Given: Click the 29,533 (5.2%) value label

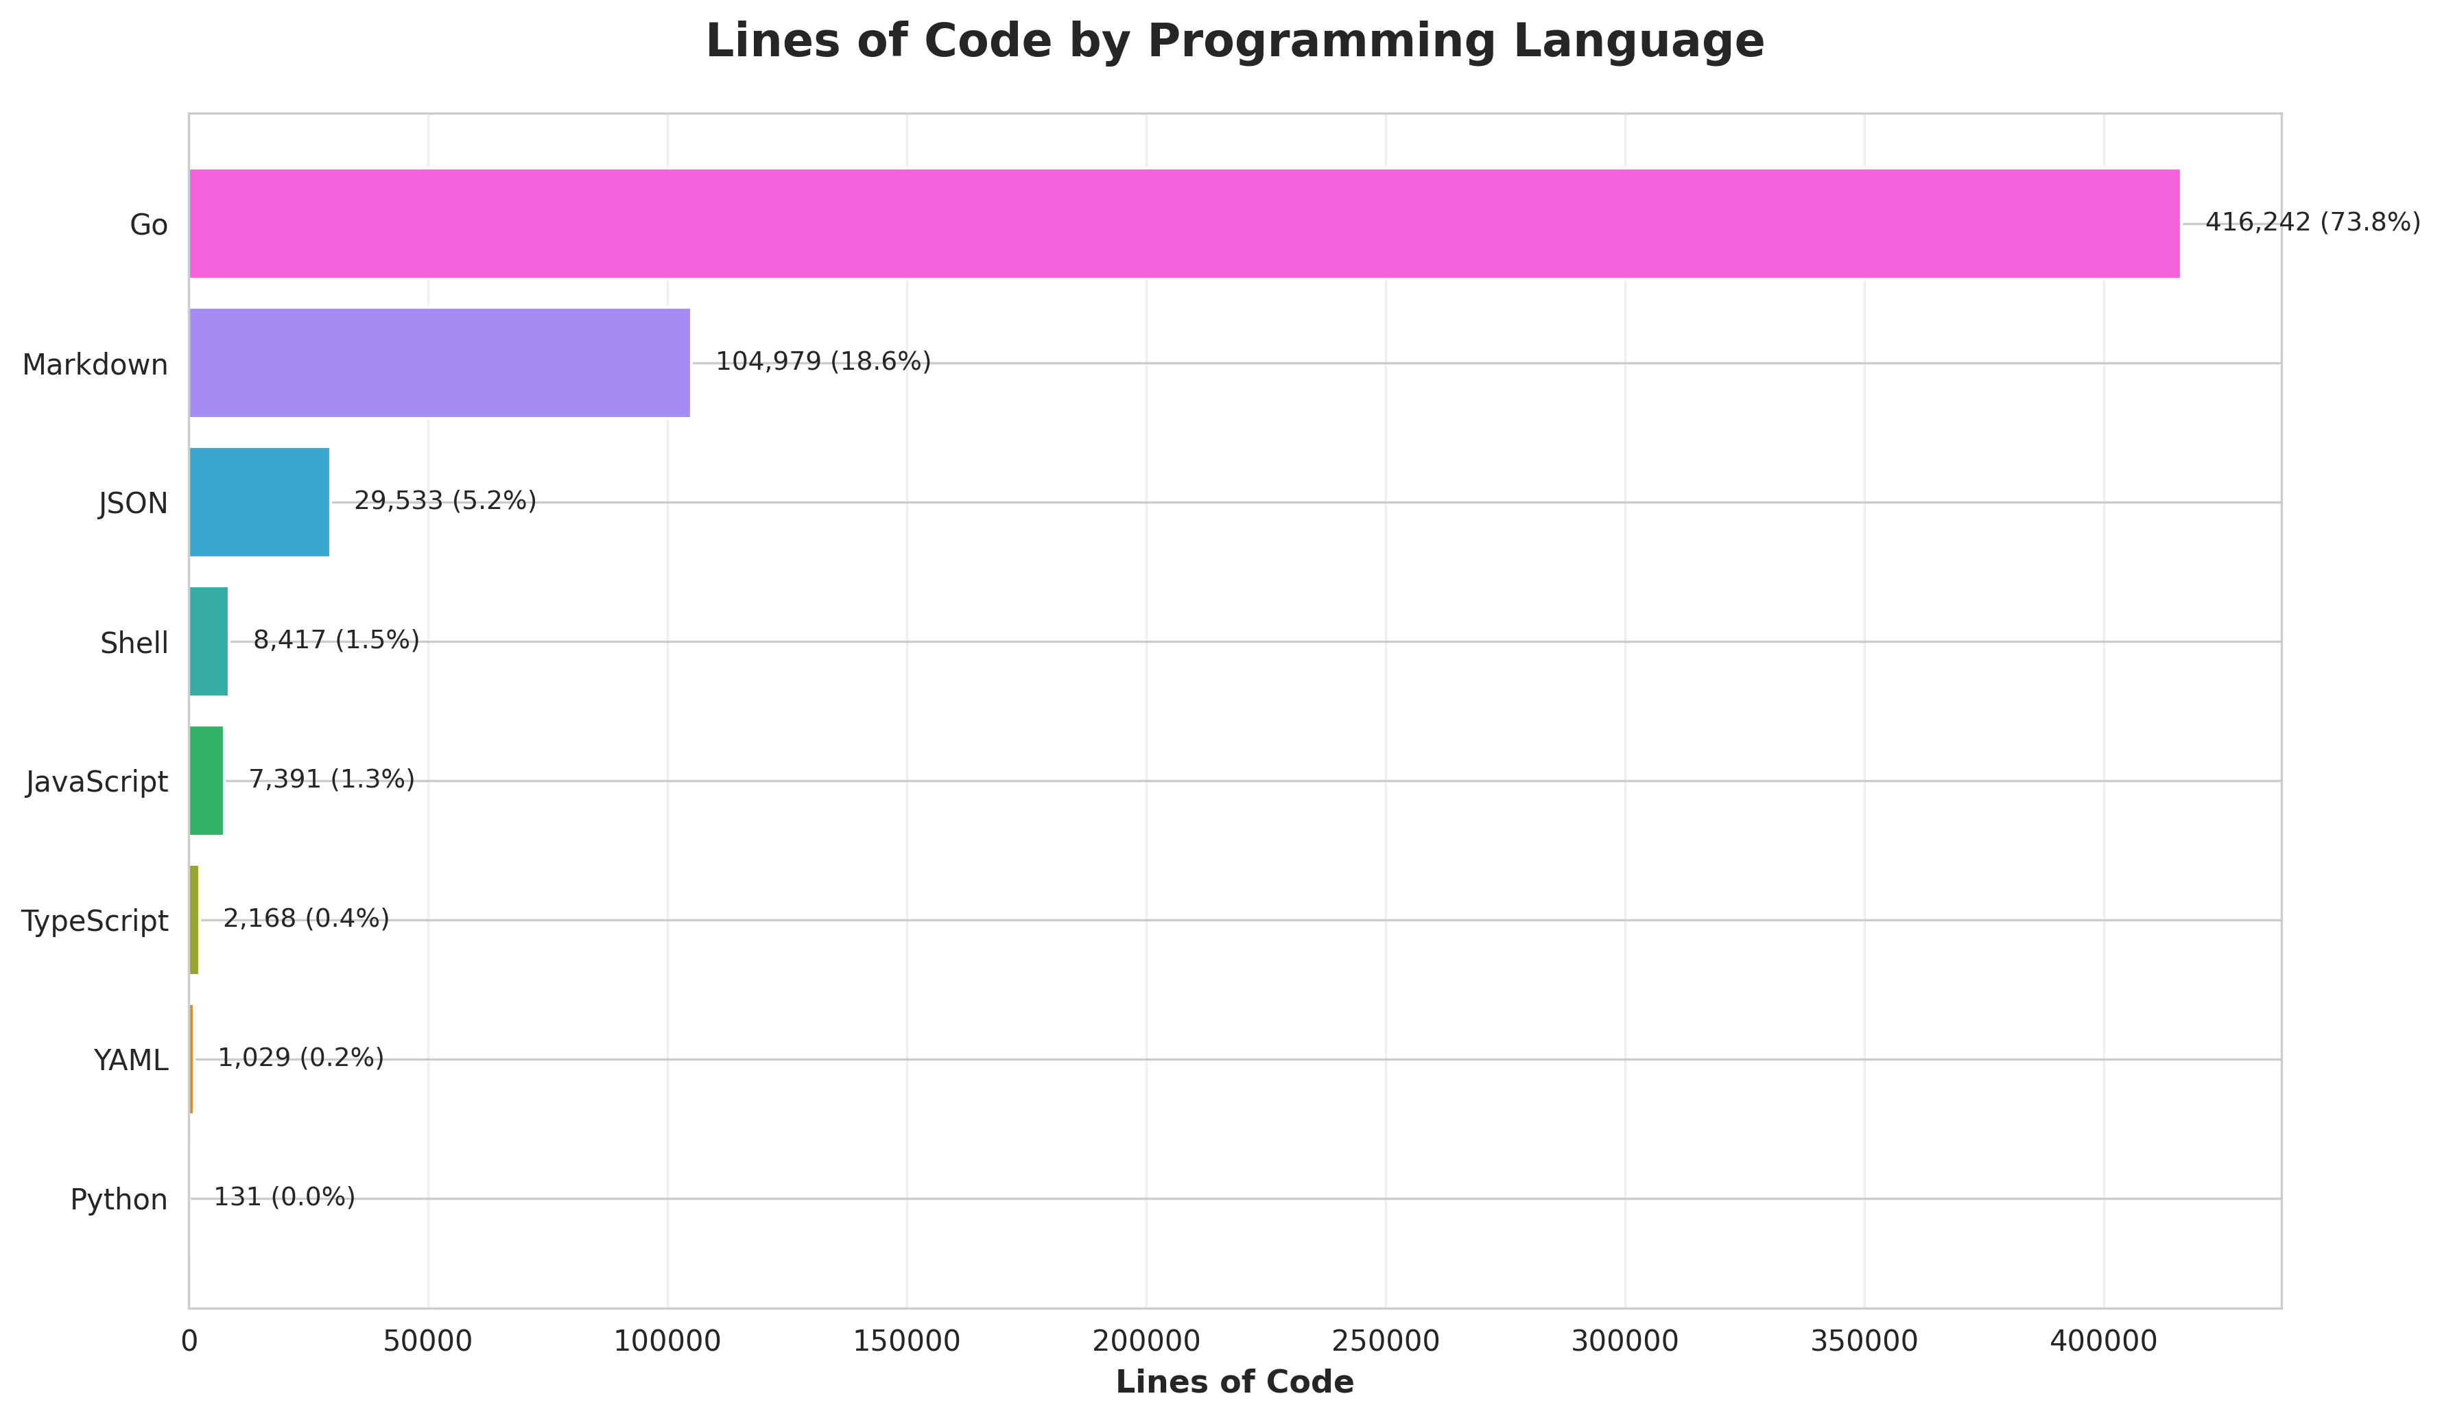Looking at the screenshot, I should pos(444,501).
